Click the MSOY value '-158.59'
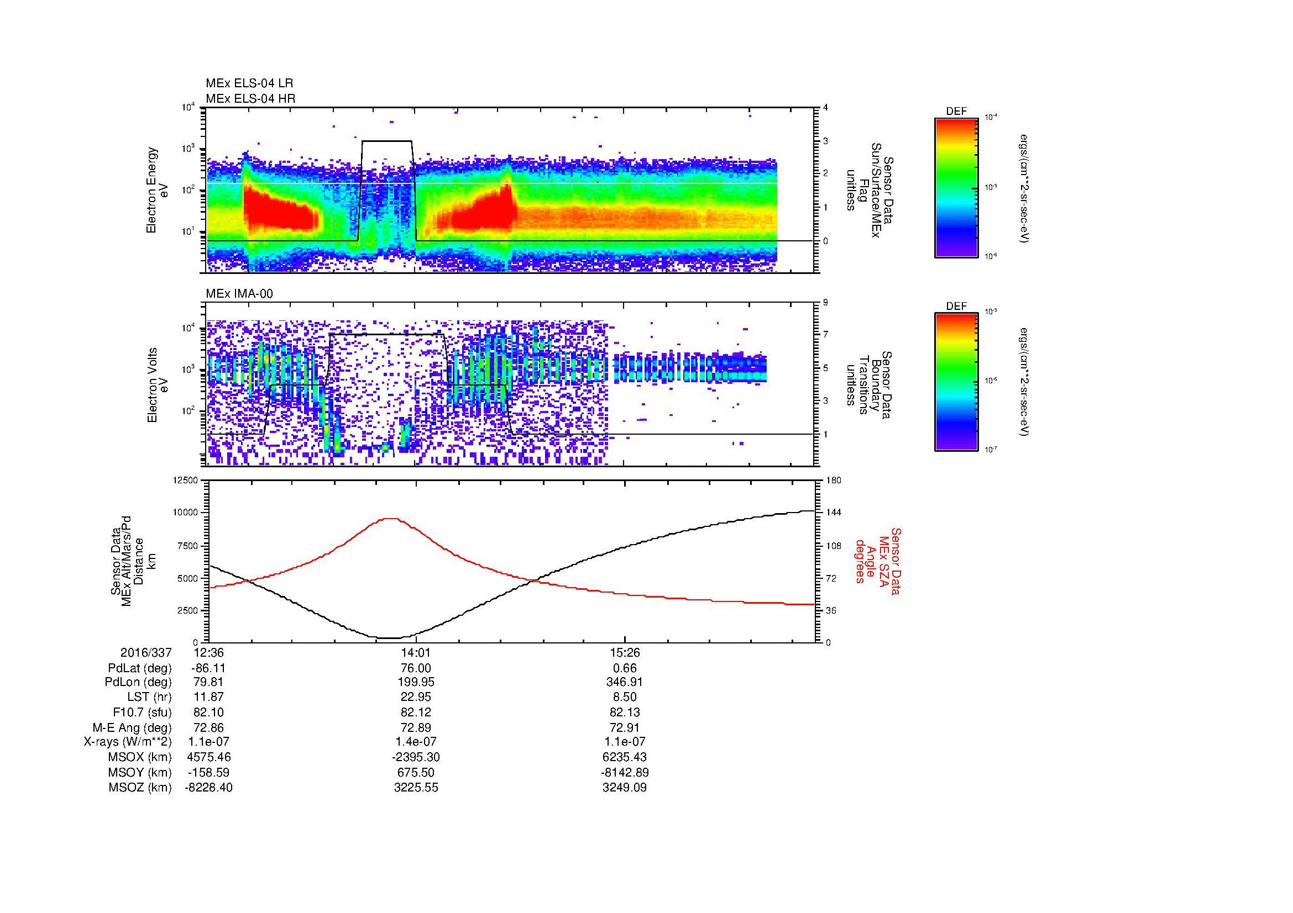This screenshot has height=913, width=1293. click(x=208, y=772)
